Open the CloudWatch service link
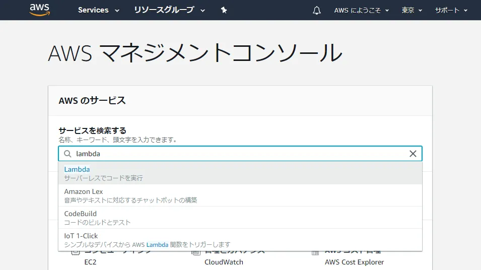 pyautogui.click(x=224, y=262)
